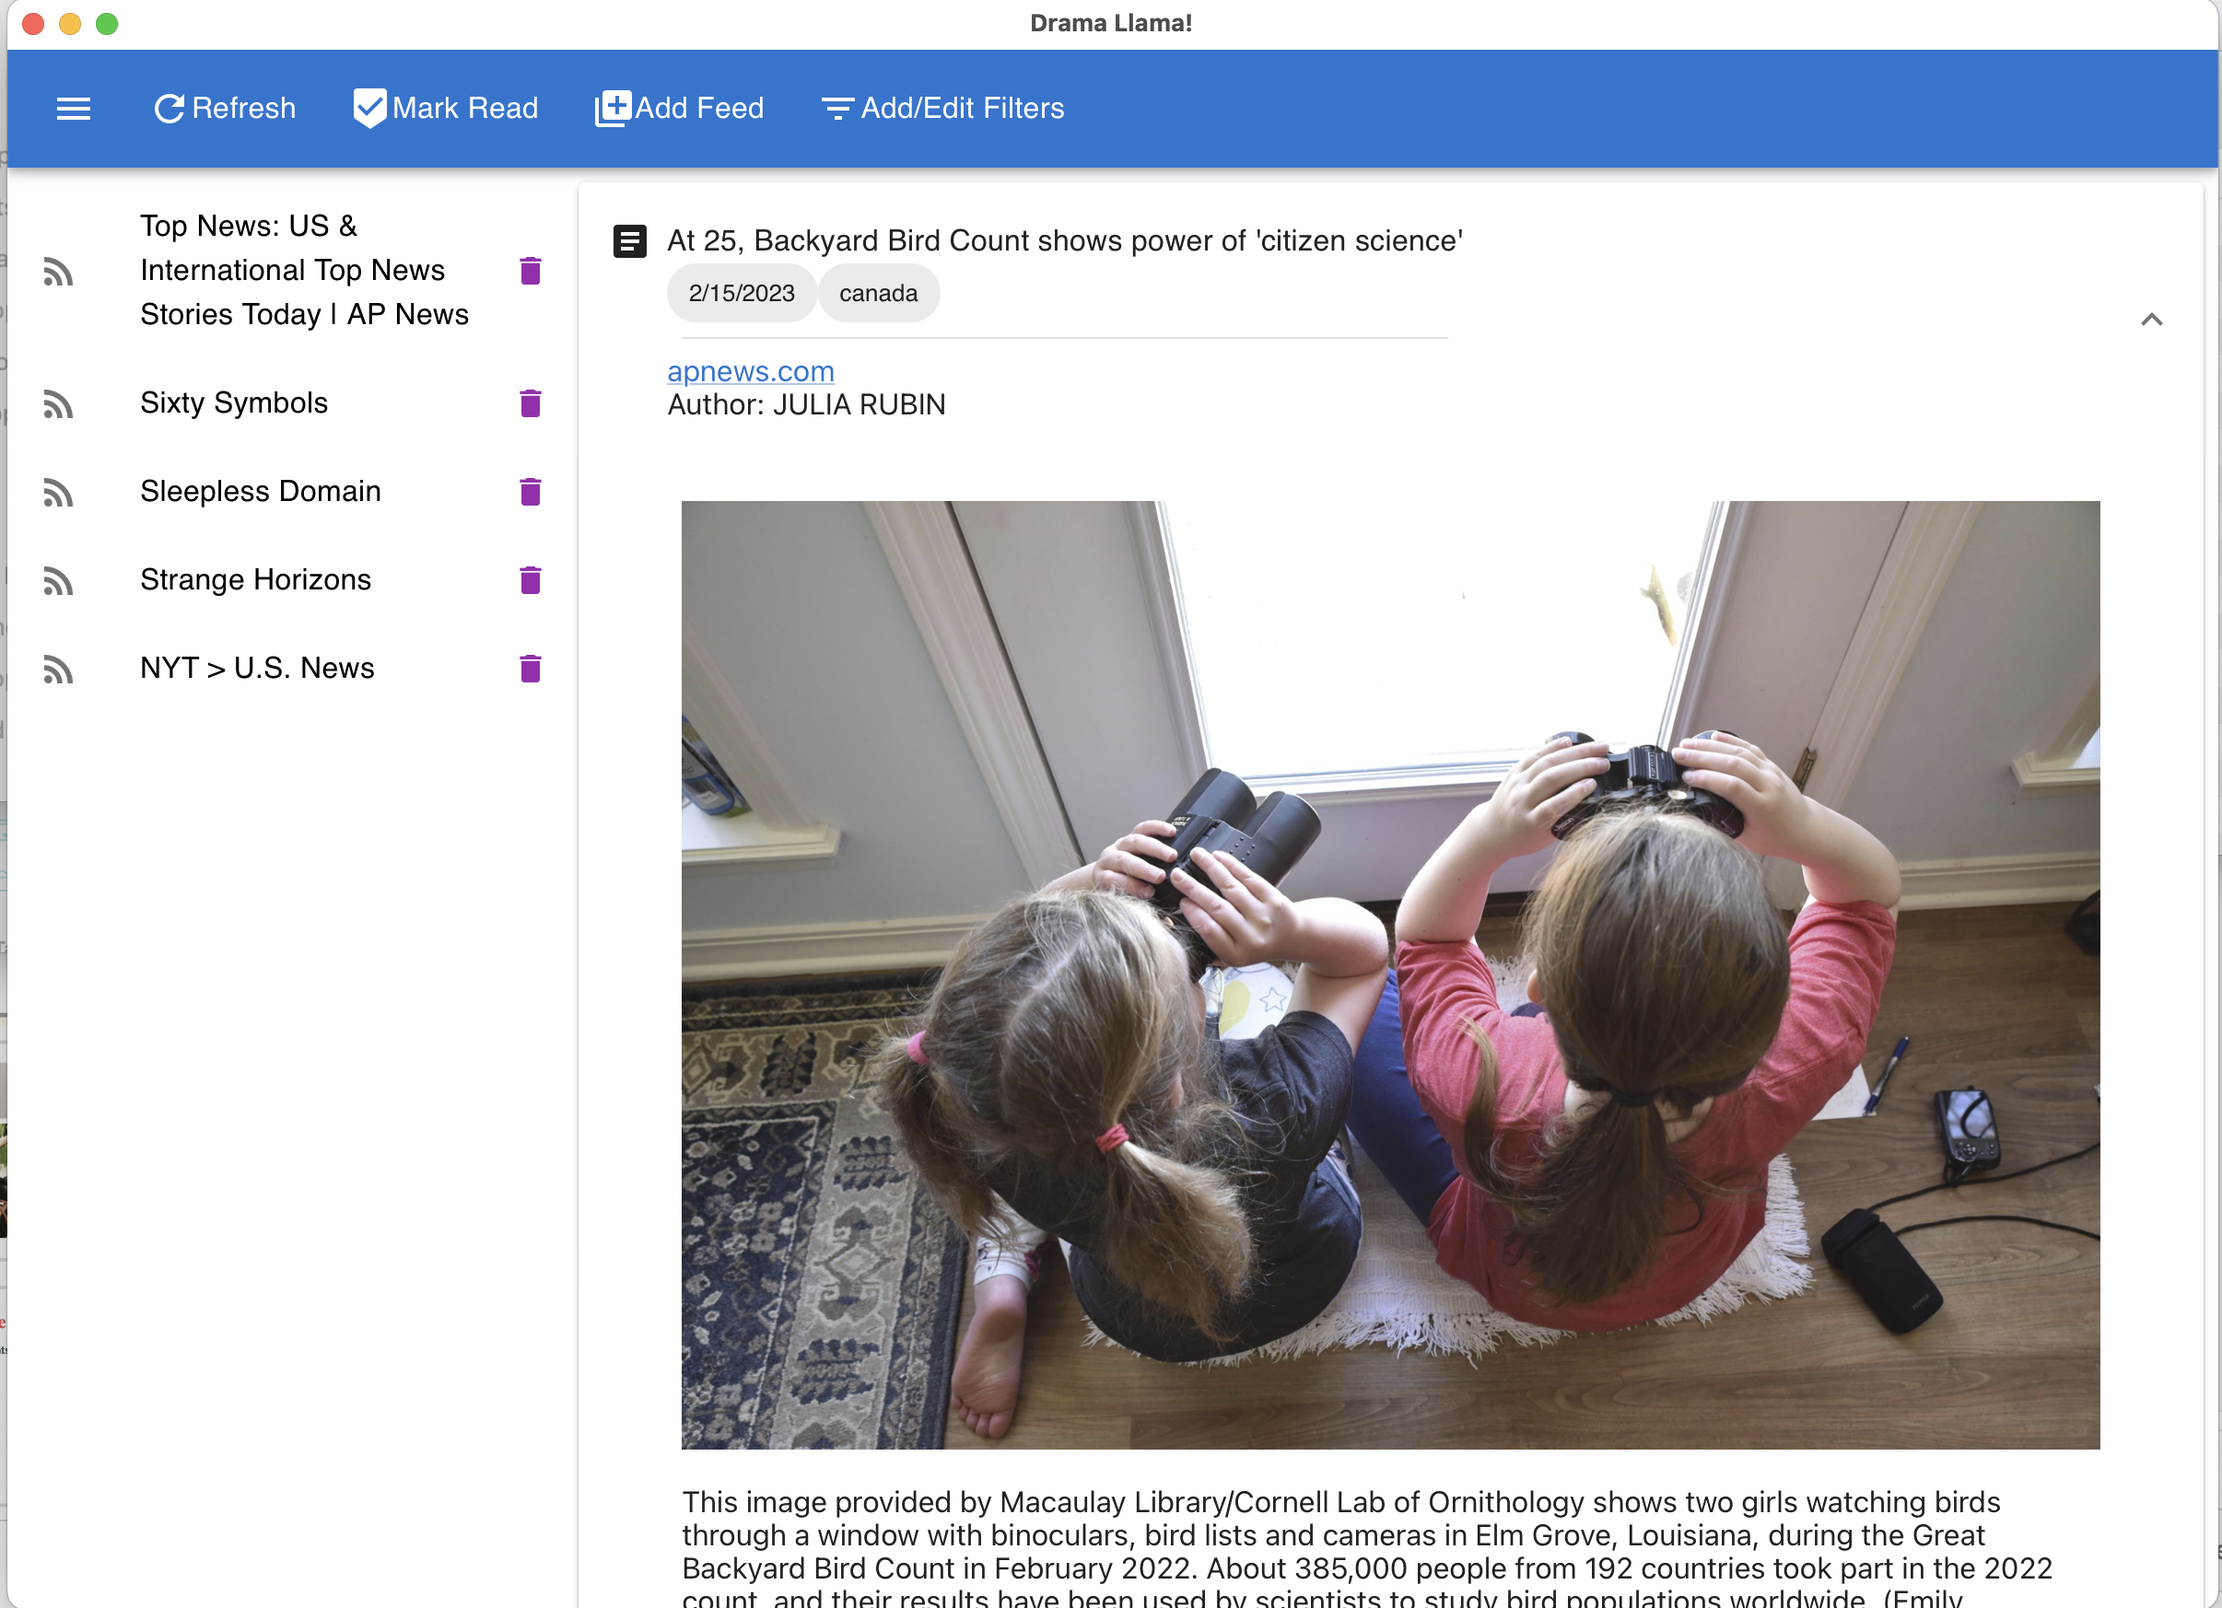
Task: Open the apnews.com link
Action: click(751, 371)
